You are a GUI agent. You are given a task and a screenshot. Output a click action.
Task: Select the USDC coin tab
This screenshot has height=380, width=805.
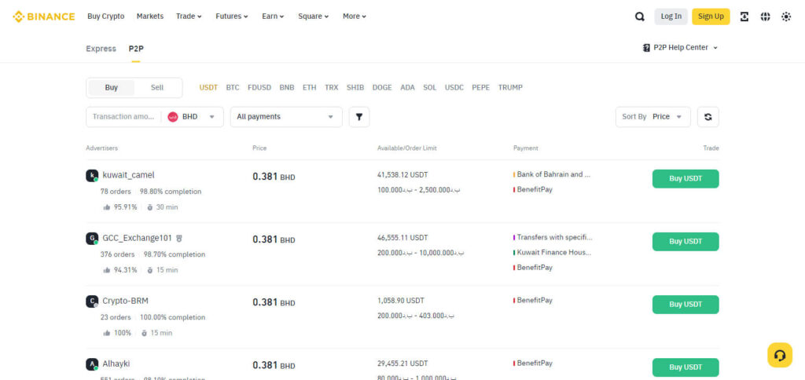(454, 88)
